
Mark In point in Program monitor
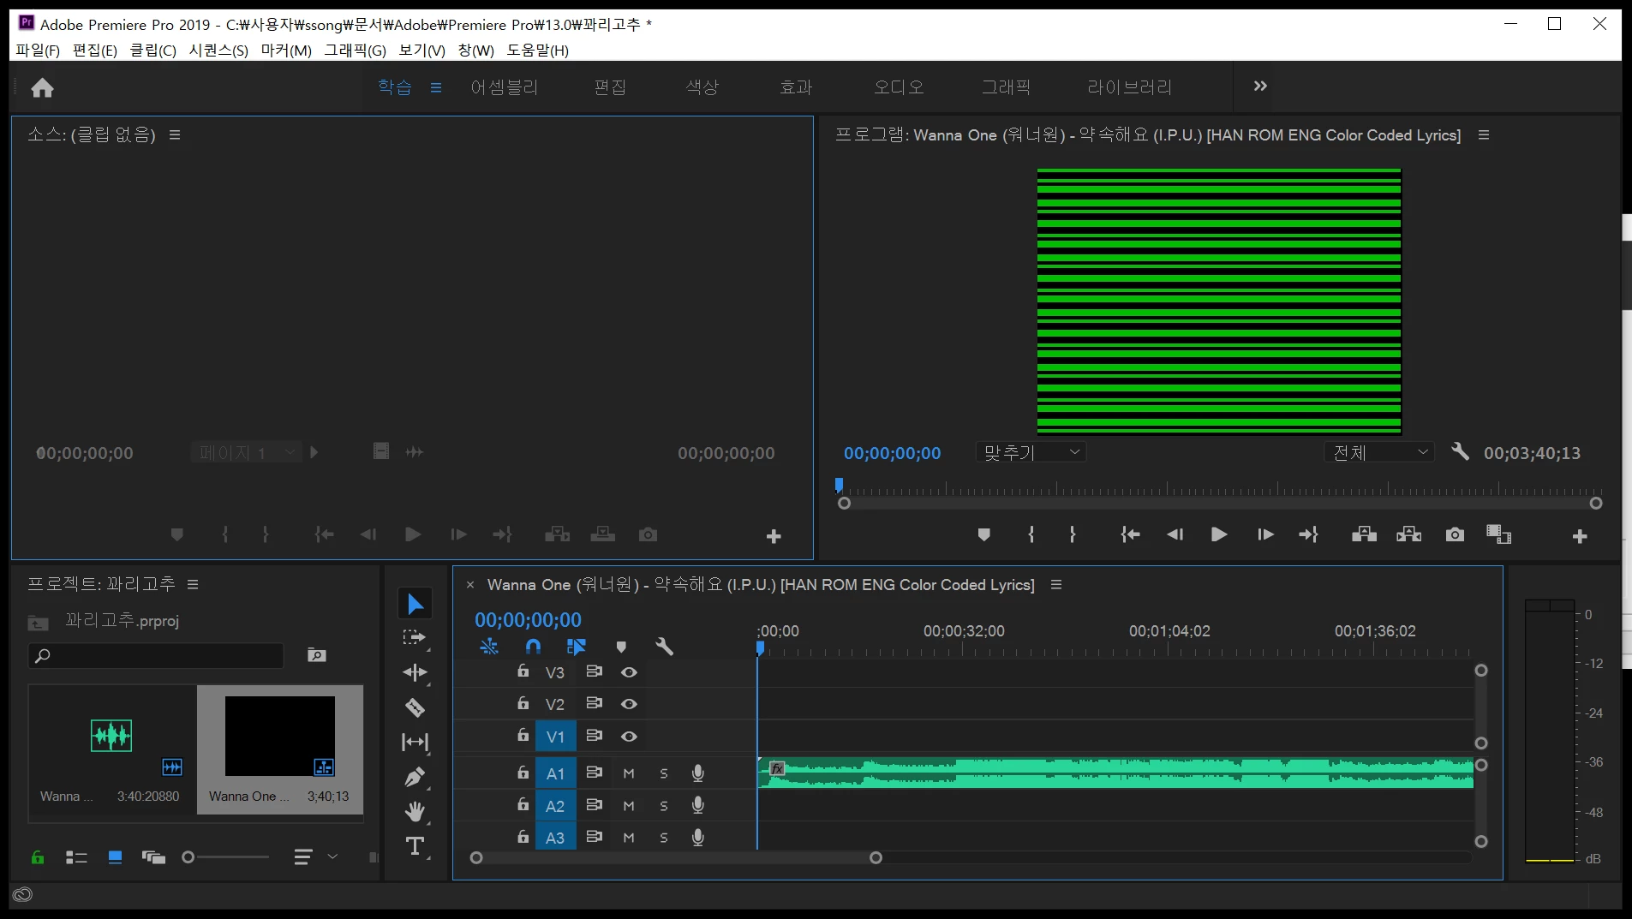[x=1031, y=535]
